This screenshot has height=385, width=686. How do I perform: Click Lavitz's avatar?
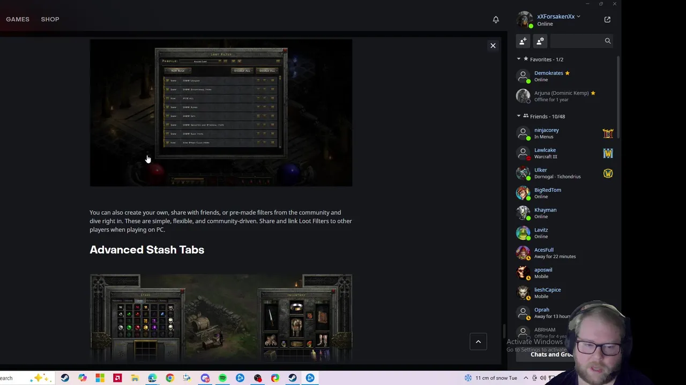[523, 233]
